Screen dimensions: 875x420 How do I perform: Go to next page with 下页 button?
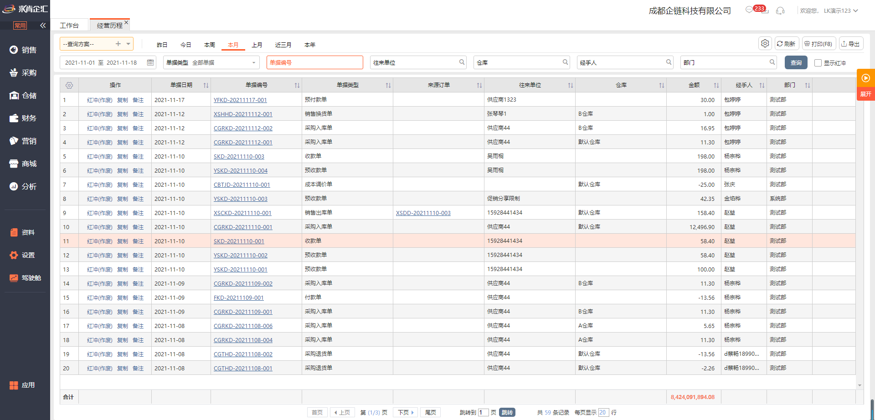point(405,412)
